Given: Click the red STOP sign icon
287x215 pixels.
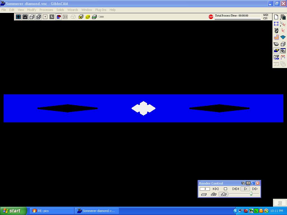Looking at the screenshot, I should (x=211, y=17).
